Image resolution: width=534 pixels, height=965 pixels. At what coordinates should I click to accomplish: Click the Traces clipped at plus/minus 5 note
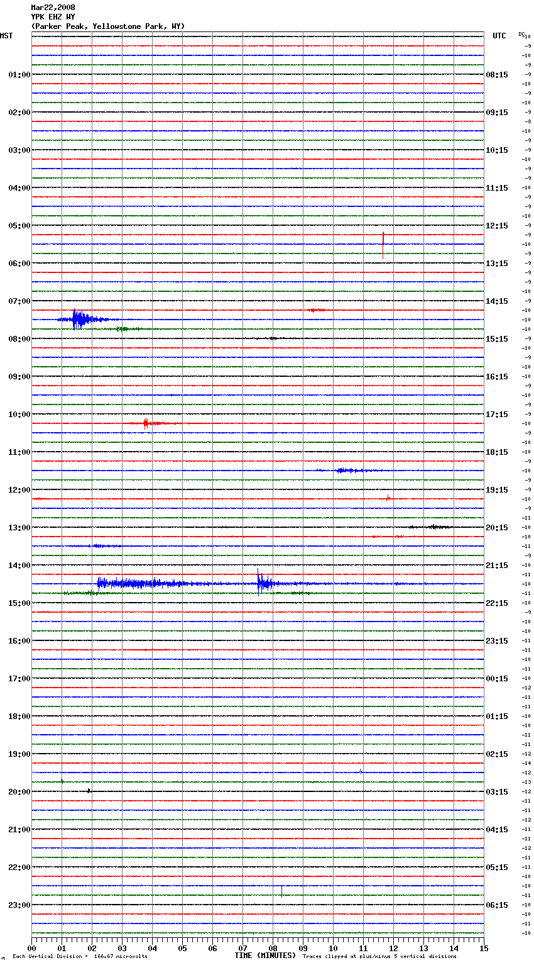[379, 957]
